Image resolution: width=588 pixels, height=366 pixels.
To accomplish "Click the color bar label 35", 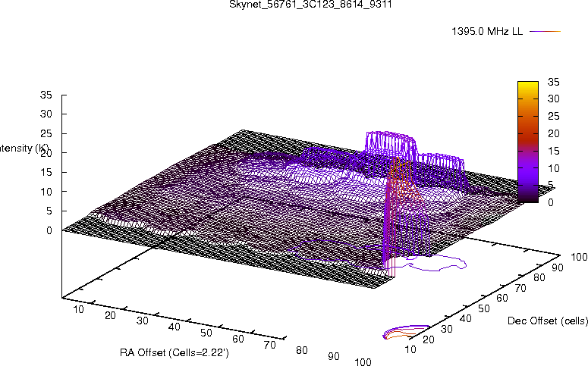I will coord(554,82).
